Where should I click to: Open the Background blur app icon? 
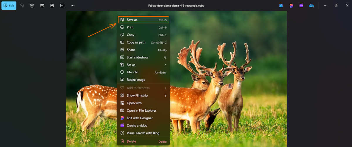(x=281, y=6)
